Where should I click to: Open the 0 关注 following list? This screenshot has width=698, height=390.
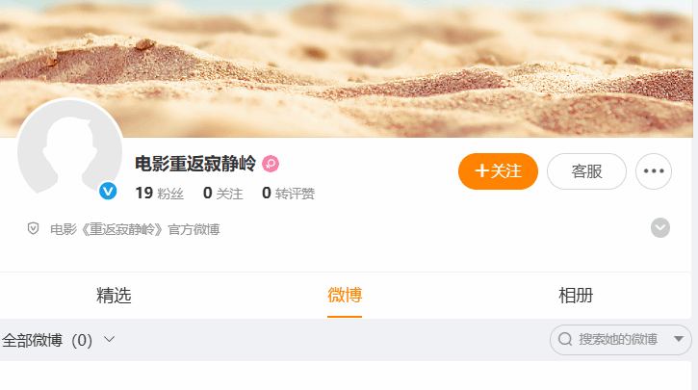point(223,194)
